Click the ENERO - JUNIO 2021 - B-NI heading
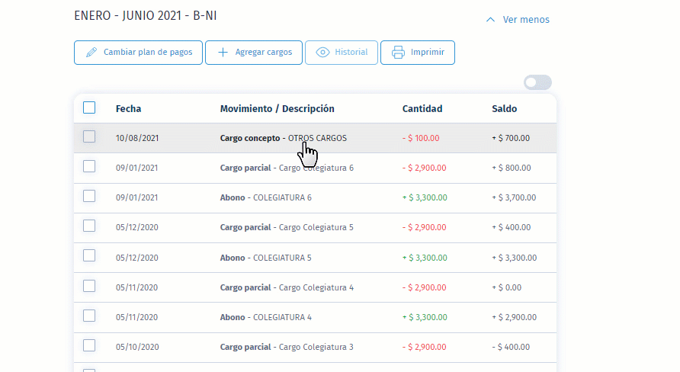This screenshot has width=680, height=372. pyautogui.click(x=146, y=15)
